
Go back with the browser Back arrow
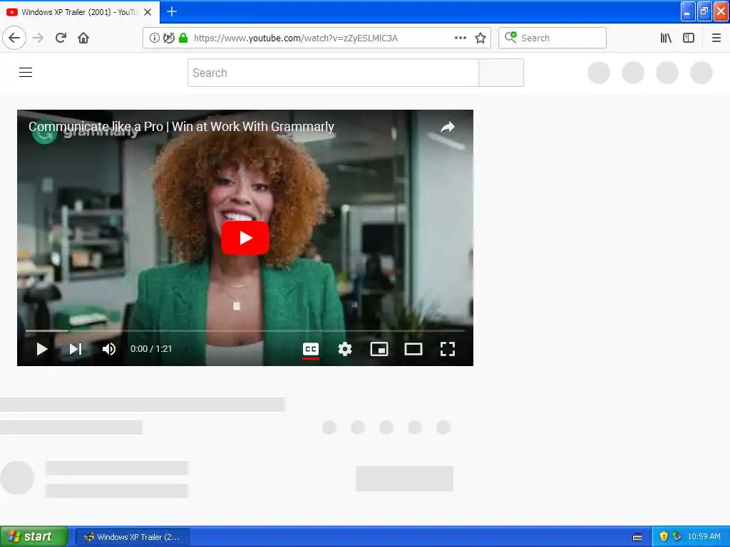tap(14, 38)
